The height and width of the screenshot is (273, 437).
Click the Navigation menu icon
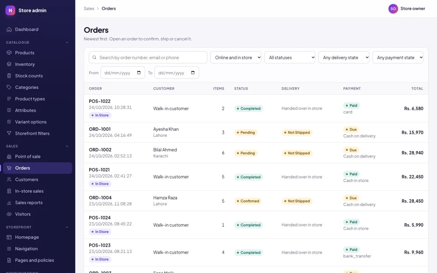pos(9,249)
